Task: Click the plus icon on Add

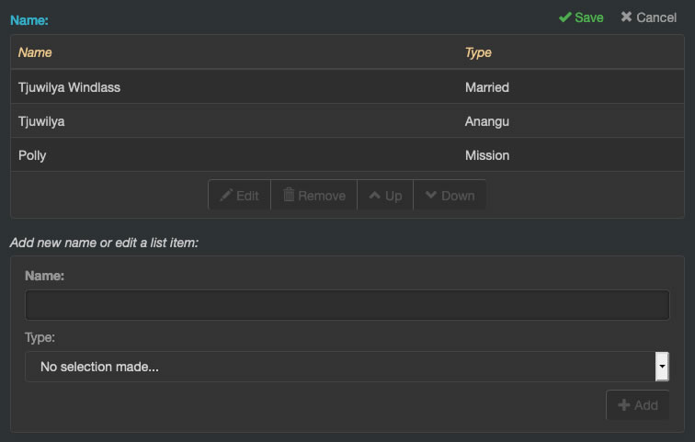Action: click(623, 405)
